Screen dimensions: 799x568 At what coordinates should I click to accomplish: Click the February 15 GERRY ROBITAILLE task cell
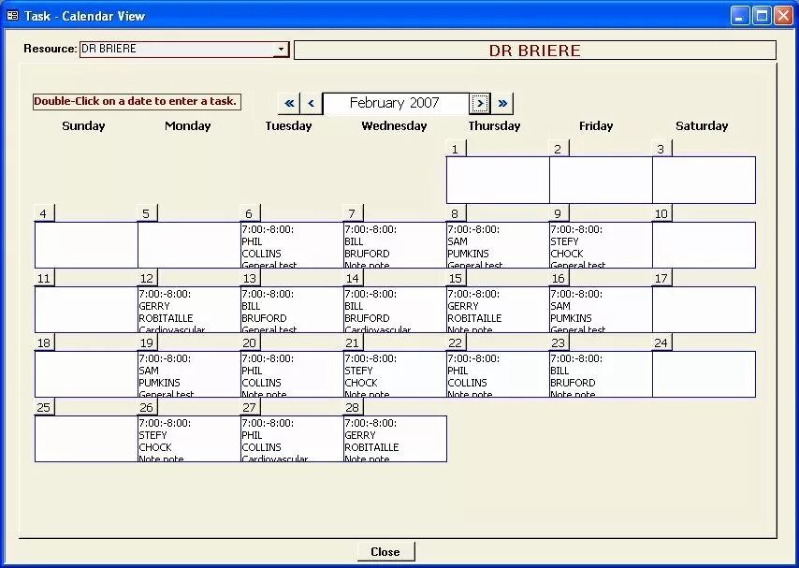tap(498, 310)
